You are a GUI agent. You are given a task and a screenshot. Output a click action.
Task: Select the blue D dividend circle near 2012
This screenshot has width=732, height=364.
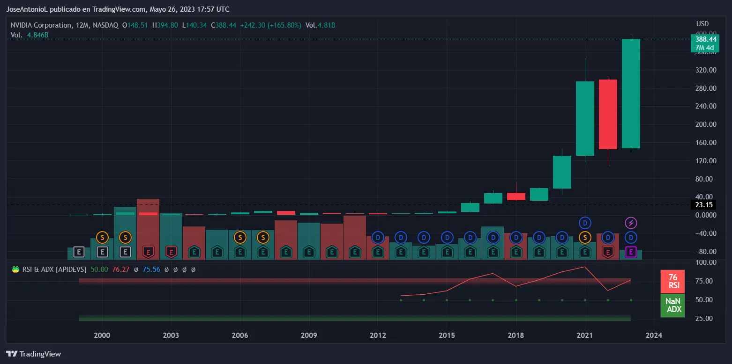[378, 237]
